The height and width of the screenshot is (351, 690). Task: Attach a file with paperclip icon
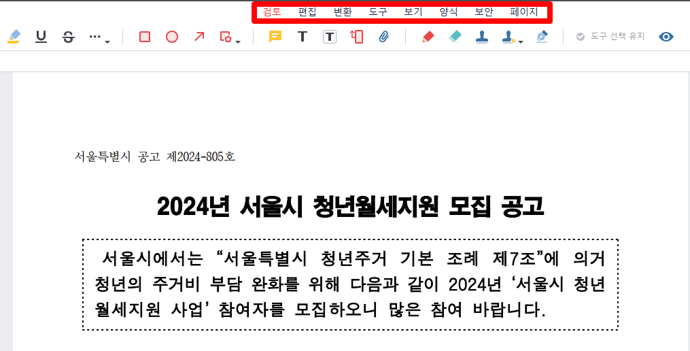point(383,37)
